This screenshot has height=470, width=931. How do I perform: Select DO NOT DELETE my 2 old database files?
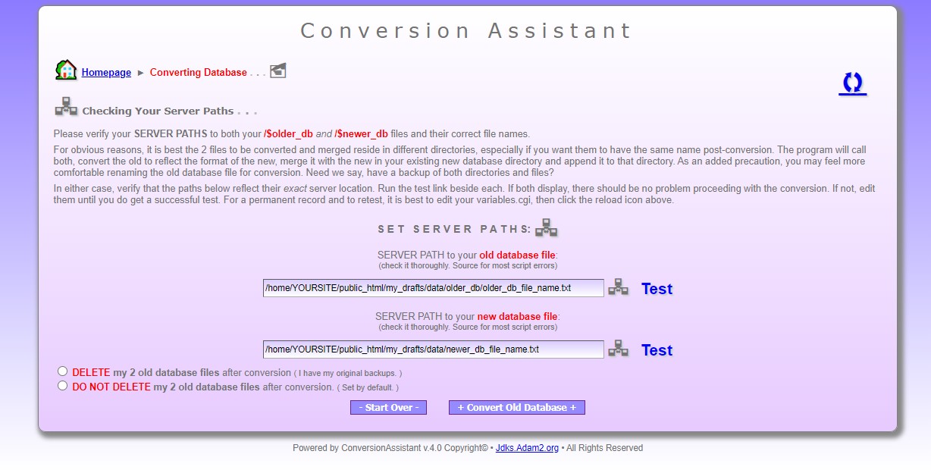tap(63, 385)
